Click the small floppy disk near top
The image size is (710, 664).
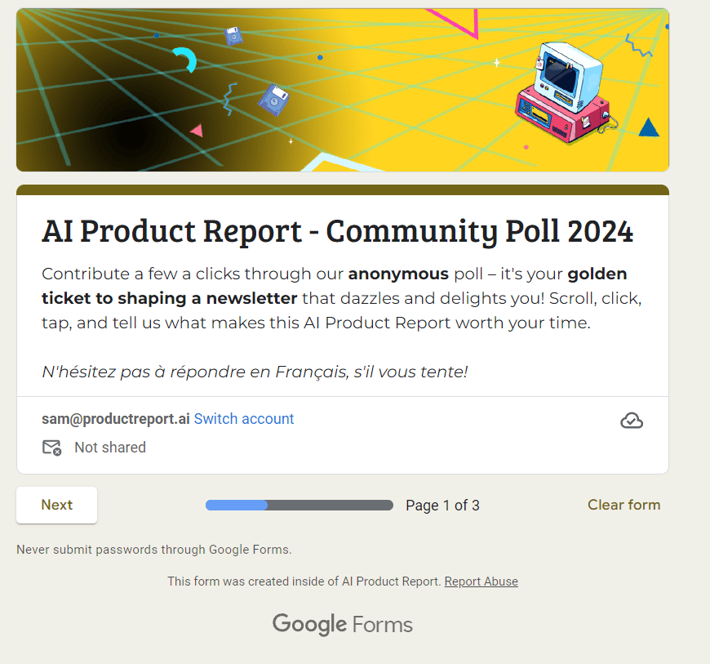233,36
